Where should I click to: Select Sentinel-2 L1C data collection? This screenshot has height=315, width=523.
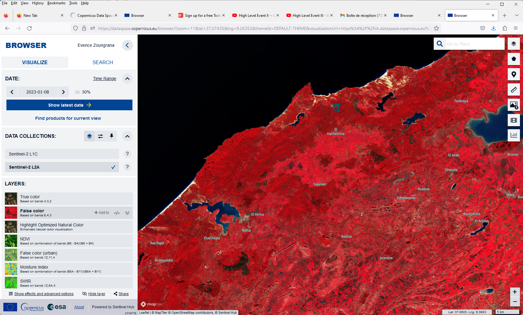click(x=62, y=154)
